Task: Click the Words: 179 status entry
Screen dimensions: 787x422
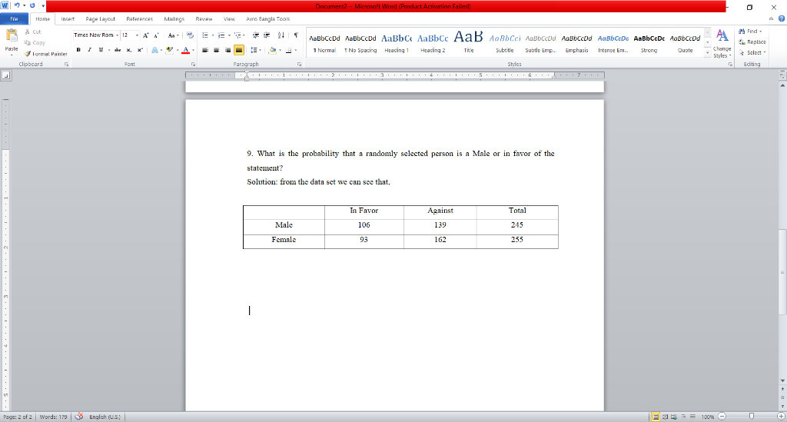Action: tap(53, 417)
